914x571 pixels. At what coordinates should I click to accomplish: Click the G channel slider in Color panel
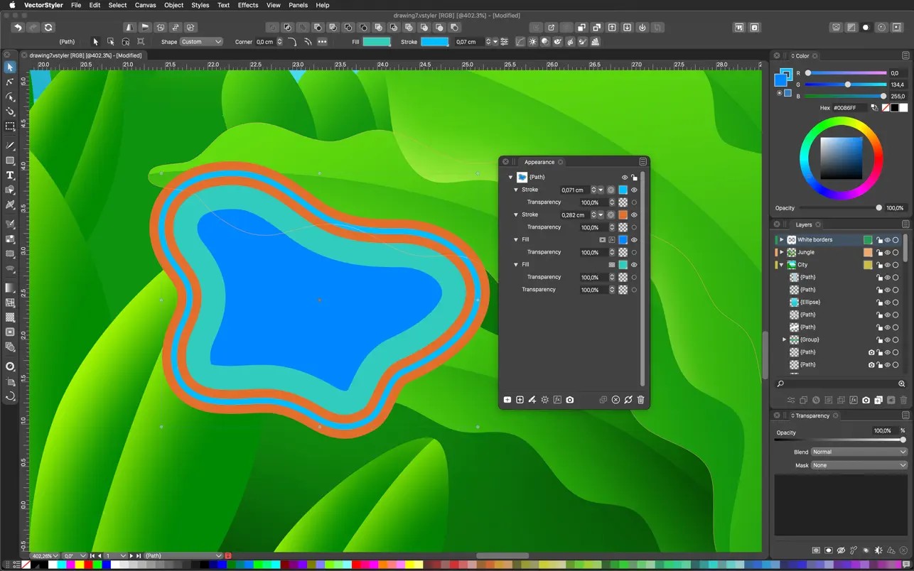coord(846,85)
